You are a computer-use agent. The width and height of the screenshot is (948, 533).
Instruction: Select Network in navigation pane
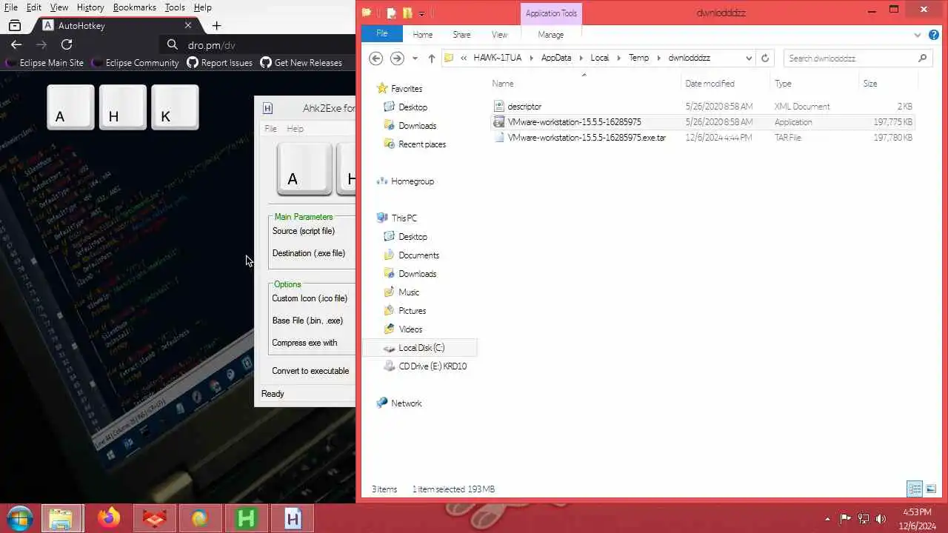point(406,403)
